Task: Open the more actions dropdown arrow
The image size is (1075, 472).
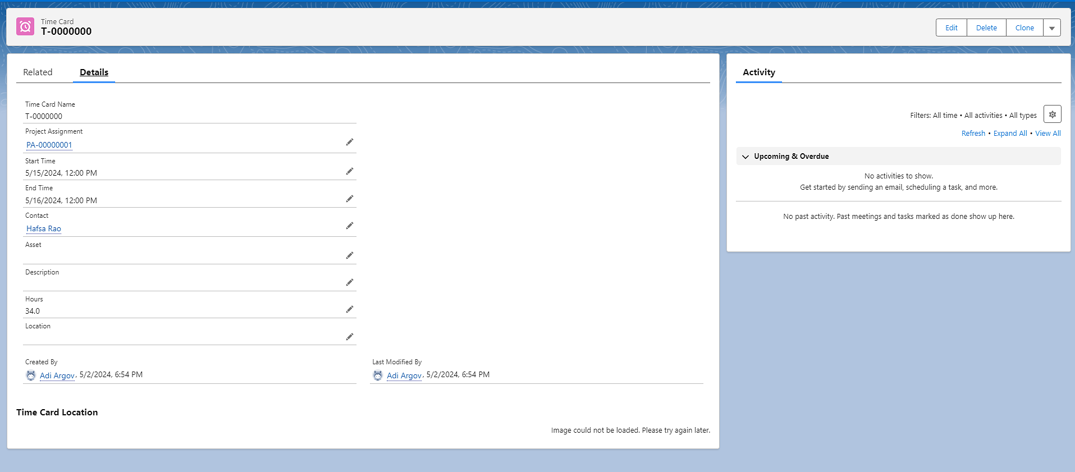Action: click(1051, 28)
